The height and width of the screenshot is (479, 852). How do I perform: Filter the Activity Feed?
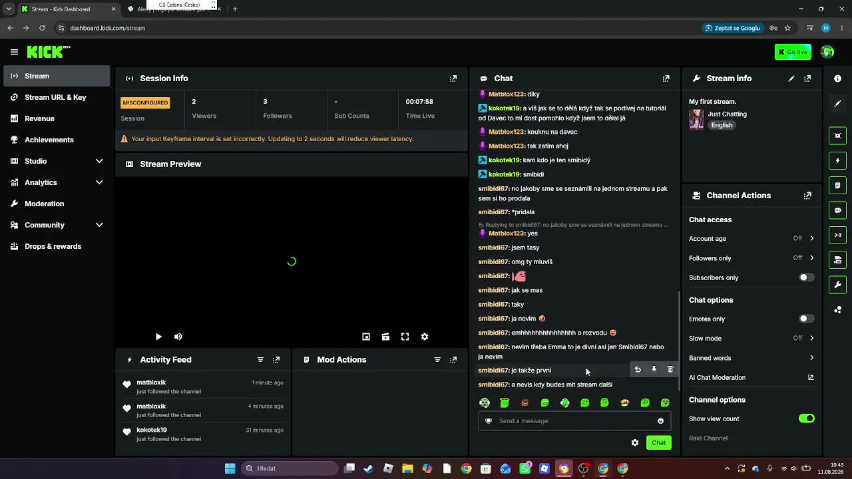pos(260,360)
